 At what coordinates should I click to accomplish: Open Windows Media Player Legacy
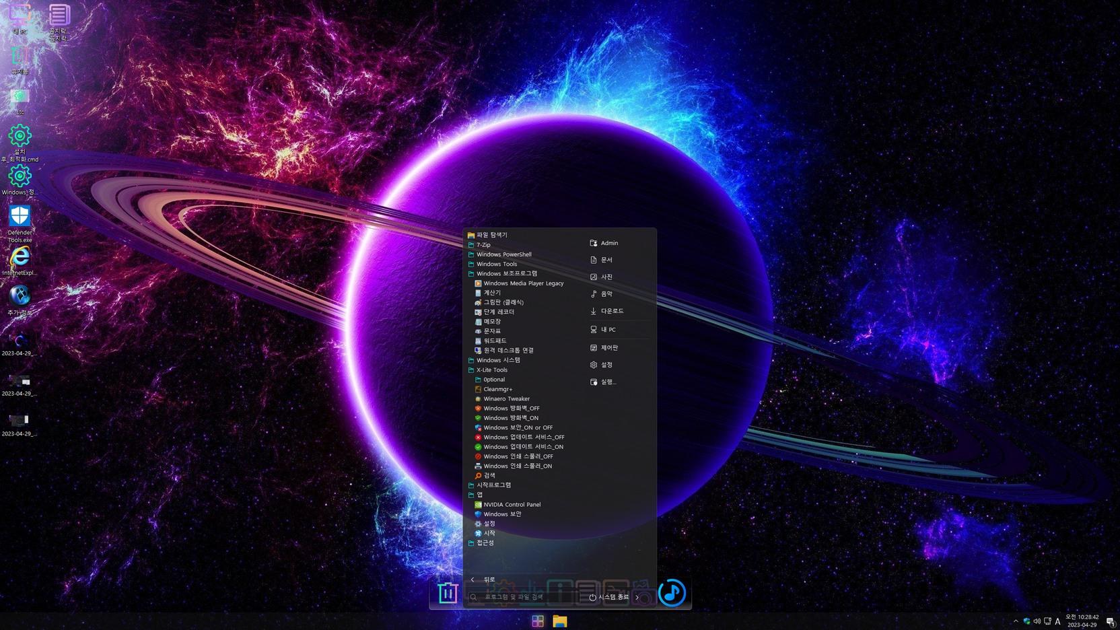[519, 283]
